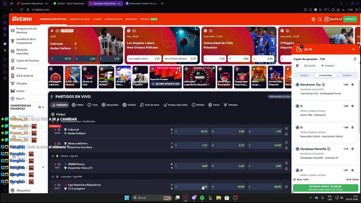
Task: Toggle the Fútbol filter chip
Action: [78, 105]
